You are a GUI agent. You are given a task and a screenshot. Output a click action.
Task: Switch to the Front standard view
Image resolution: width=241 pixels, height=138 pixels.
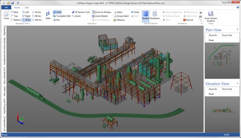coord(6,15)
